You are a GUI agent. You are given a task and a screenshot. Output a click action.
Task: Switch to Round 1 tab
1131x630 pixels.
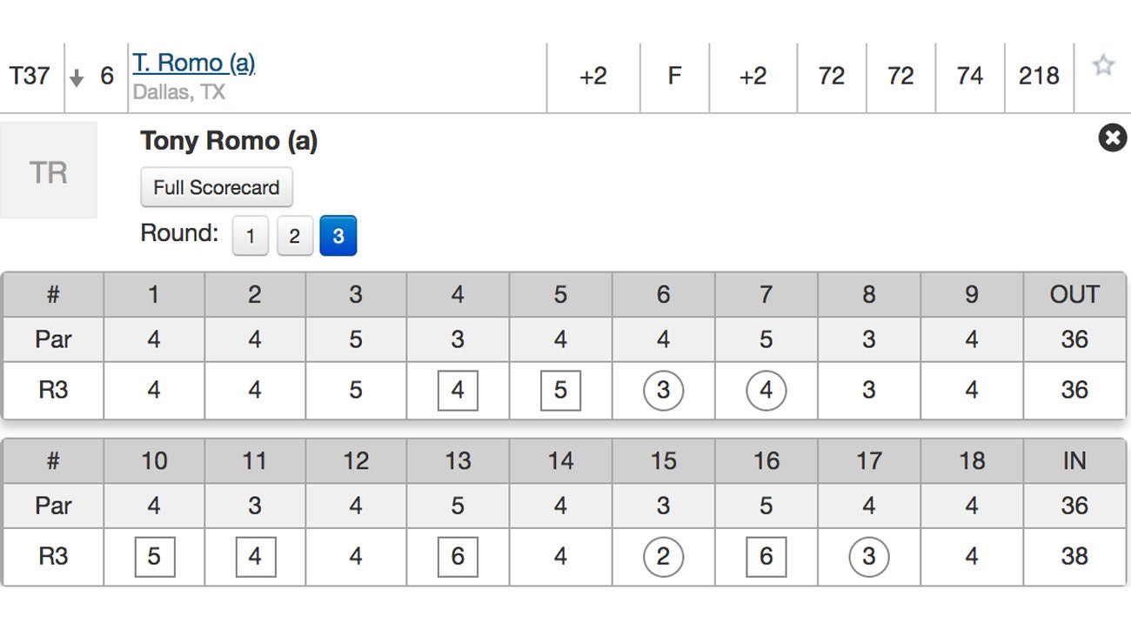point(251,236)
